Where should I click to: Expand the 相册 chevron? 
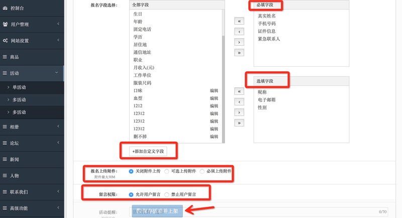pyautogui.click(x=58, y=126)
